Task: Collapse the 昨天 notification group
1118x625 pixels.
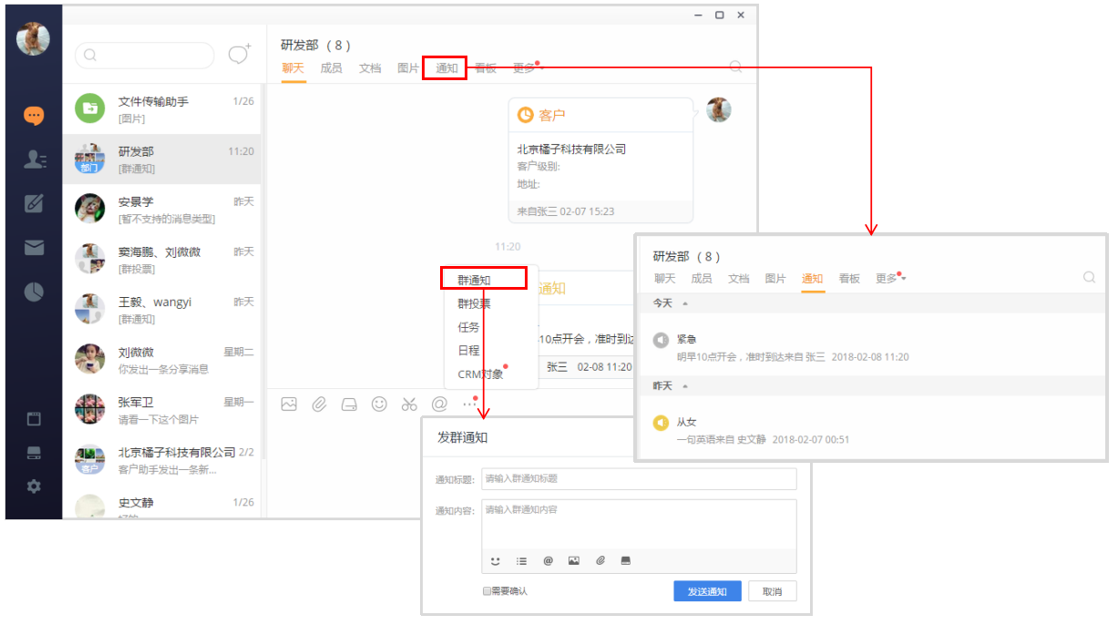Action: click(x=685, y=386)
